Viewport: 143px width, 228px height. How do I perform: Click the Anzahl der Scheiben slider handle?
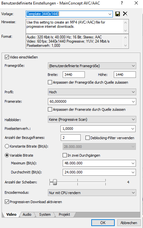(55, 182)
